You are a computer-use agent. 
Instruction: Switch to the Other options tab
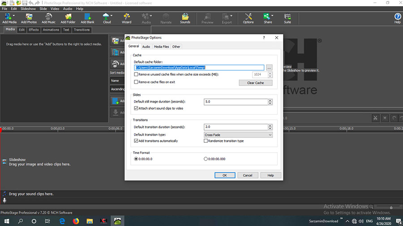(x=176, y=47)
